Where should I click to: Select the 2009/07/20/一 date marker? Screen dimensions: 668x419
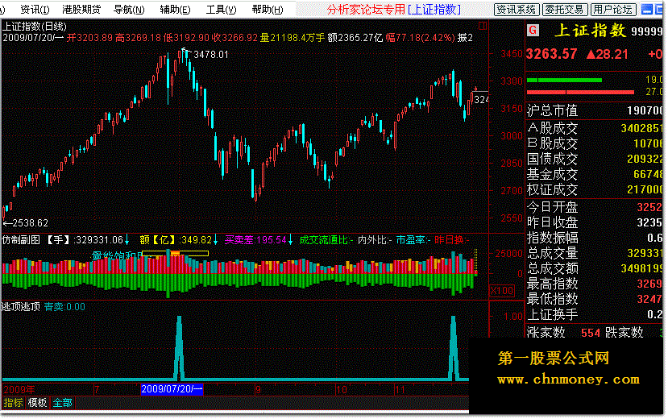point(172,389)
